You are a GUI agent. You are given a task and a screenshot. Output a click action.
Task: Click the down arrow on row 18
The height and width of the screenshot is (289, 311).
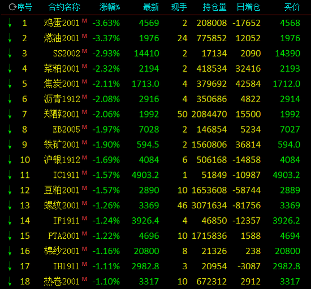click(x=10, y=281)
